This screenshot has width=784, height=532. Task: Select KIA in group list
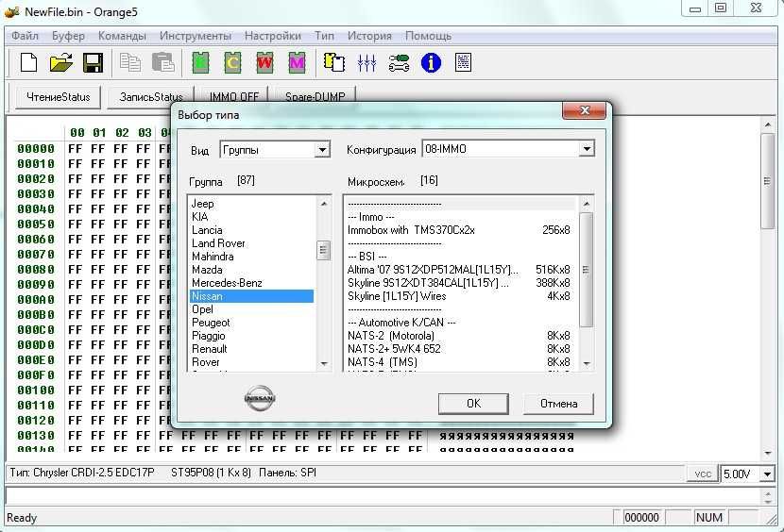(251, 217)
